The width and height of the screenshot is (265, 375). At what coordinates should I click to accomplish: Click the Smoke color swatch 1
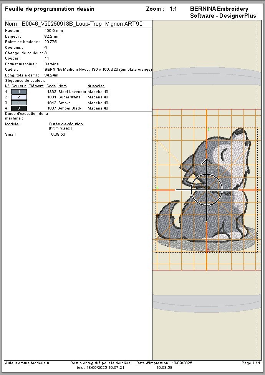tap(19, 103)
